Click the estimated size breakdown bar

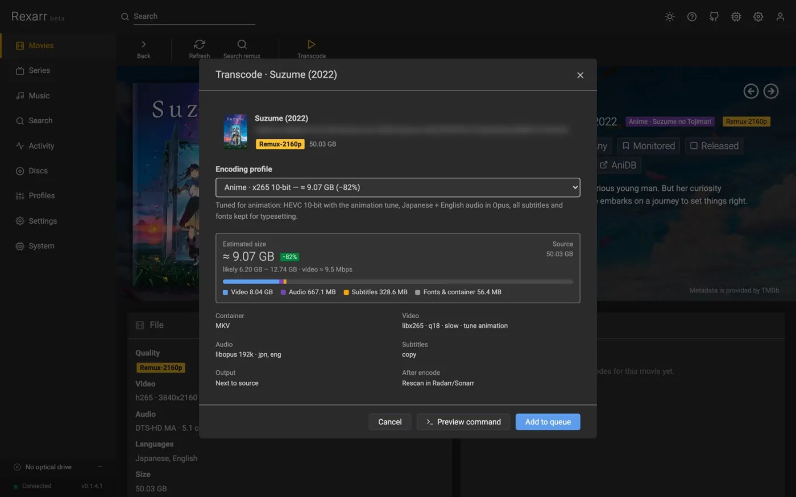tap(397, 282)
